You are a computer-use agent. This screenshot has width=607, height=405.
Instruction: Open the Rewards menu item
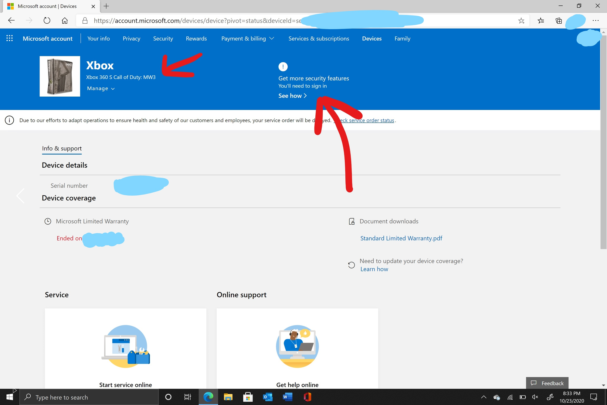(x=196, y=39)
